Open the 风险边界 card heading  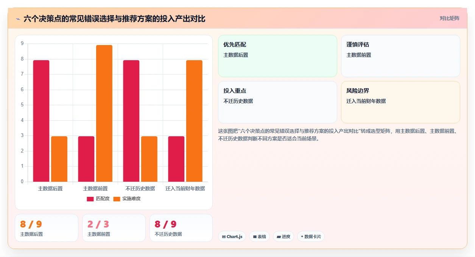pos(358,91)
